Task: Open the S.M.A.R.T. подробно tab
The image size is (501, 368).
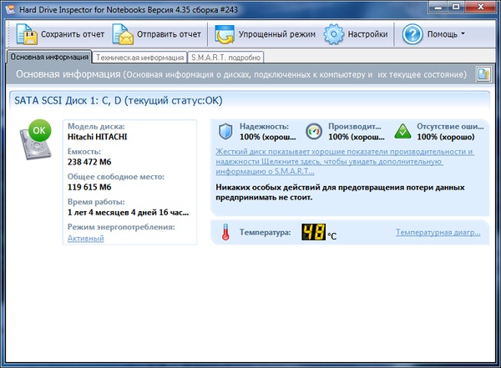Action: click(x=225, y=58)
